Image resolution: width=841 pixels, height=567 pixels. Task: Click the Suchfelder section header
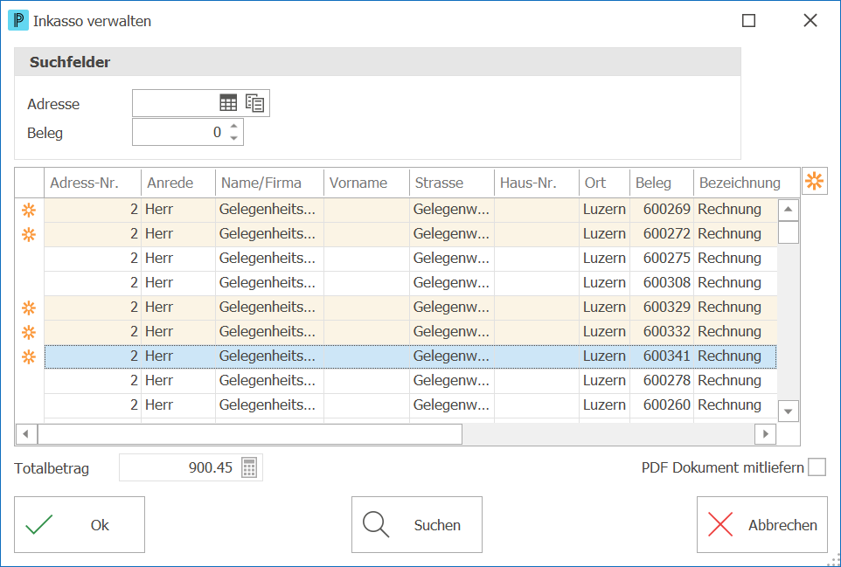click(378, 62)
